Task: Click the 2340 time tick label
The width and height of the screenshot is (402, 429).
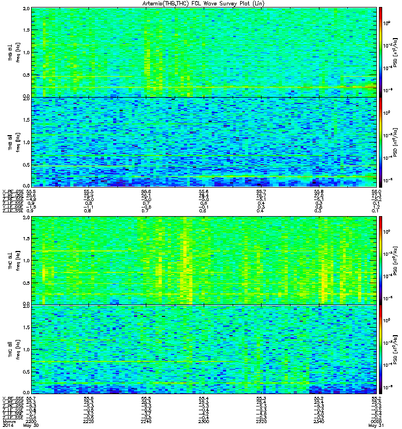Action: (319, 421)
